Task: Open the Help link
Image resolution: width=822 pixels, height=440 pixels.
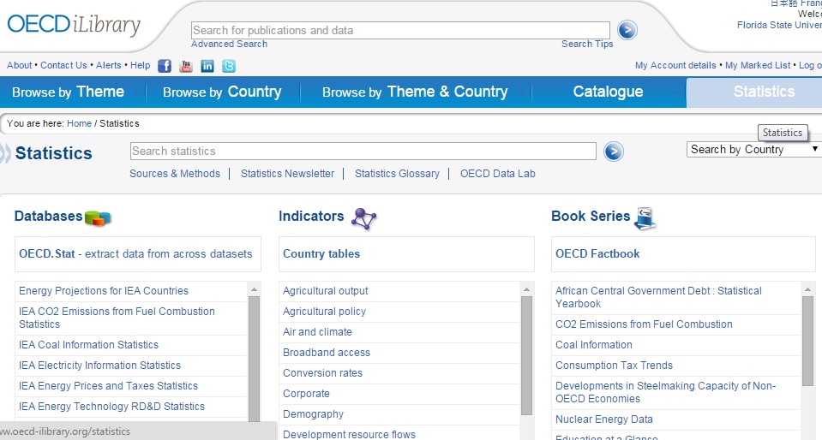Action: pyautogui.click(x=140, y=65)
